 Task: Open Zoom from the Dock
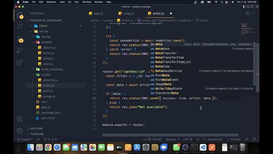pos(164,147)
